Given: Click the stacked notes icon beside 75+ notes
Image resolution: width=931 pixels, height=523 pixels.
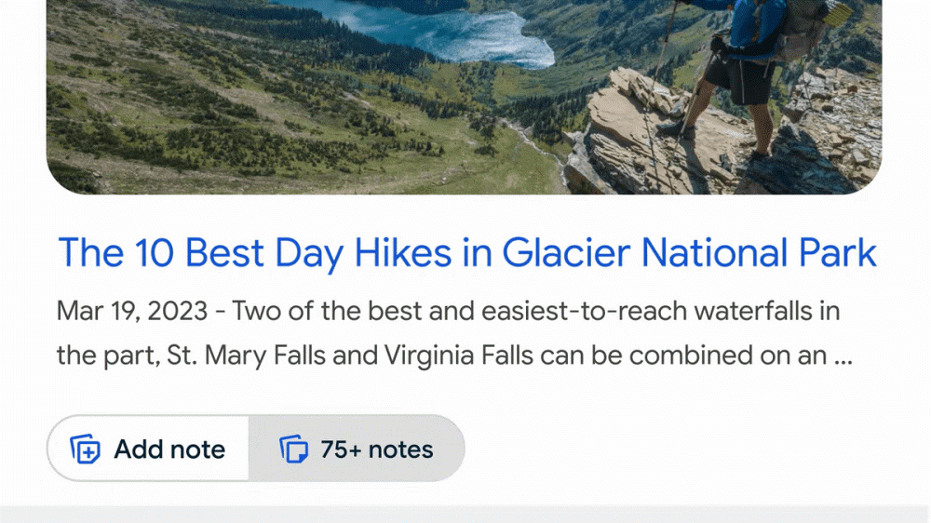Looking at the screenshot, I should coord(293,449).
